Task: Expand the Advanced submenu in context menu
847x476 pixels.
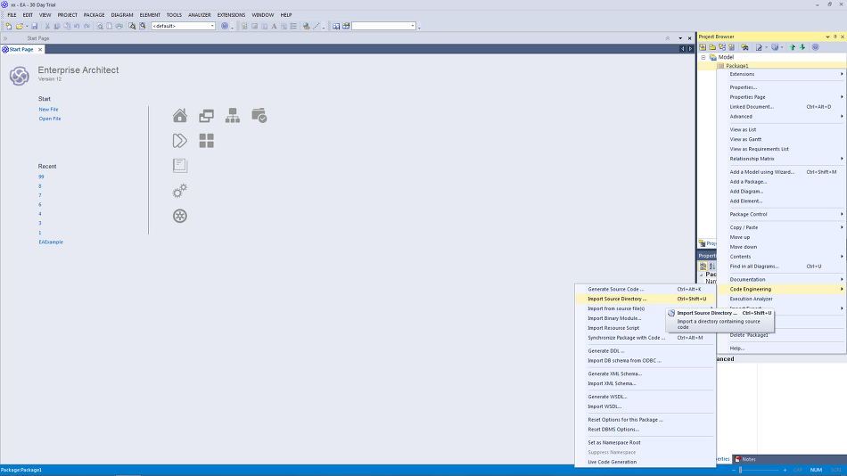Action: click(781, 117)
